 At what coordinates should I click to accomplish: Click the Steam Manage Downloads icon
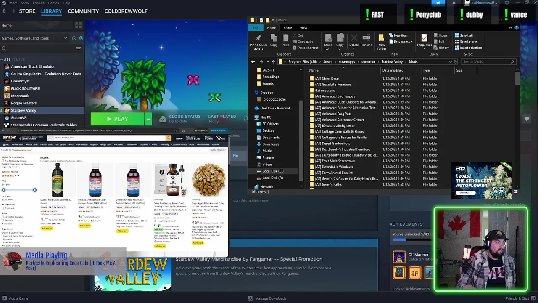tap(250, 298)
